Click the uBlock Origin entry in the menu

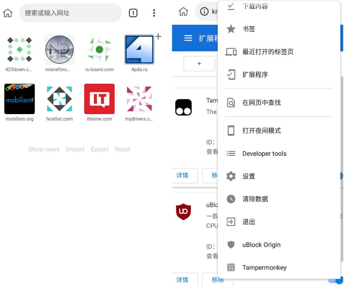tap(261, 245)
